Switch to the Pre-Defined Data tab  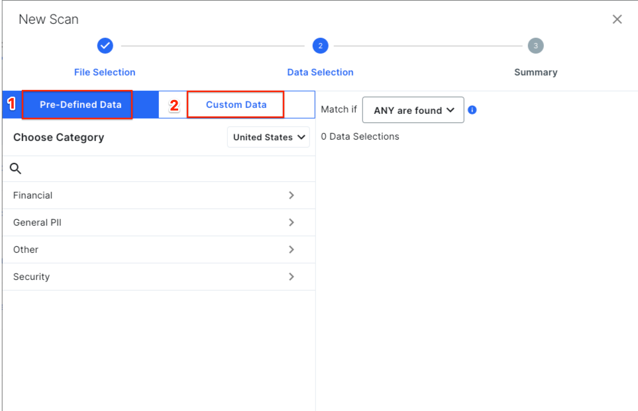(x=77, y=105)
